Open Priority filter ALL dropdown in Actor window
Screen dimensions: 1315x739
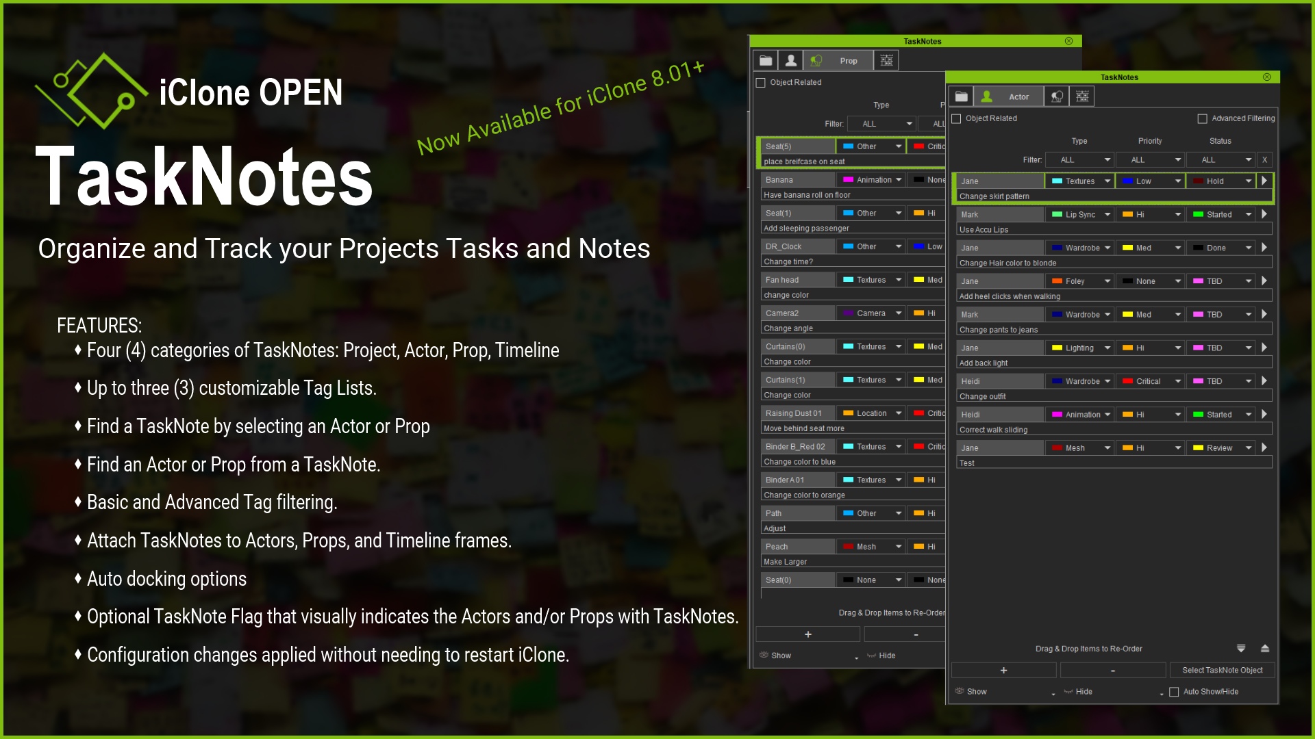pos(1150,159)
